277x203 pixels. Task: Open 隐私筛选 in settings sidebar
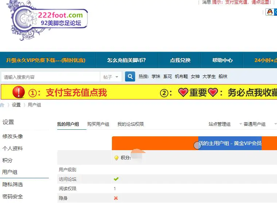point(12,184)
